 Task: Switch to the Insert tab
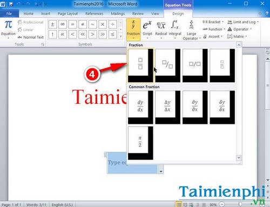pyautogui.click(x=45, y=14)
